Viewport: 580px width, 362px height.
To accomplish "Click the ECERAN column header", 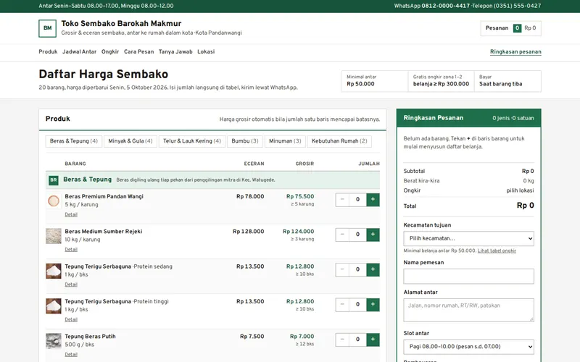I will click(254, 164).
